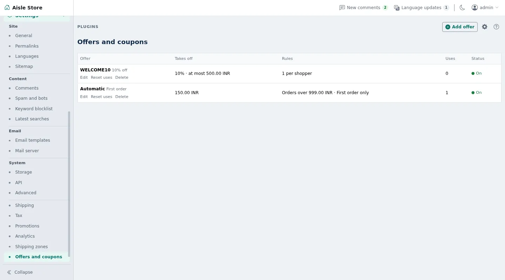Click '150.00 INR' takes off value
The width and height of the screenshot is (505, 280).
tap(187, 93)
